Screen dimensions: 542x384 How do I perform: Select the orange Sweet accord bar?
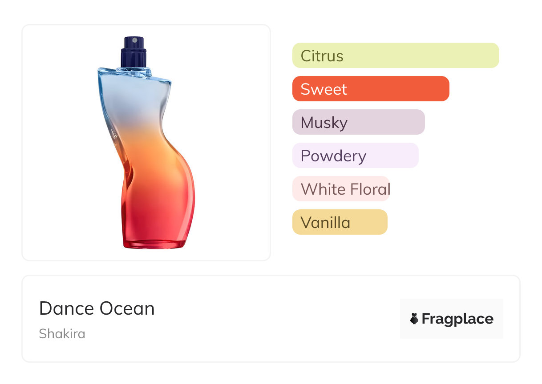tap(370, 89)
